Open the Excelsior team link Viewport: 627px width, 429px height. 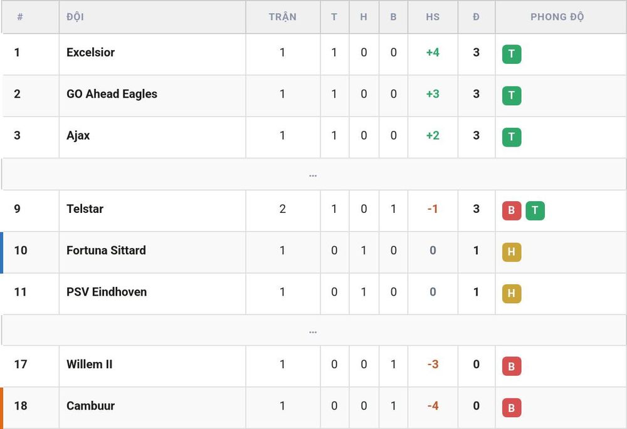tap(90, 53)
